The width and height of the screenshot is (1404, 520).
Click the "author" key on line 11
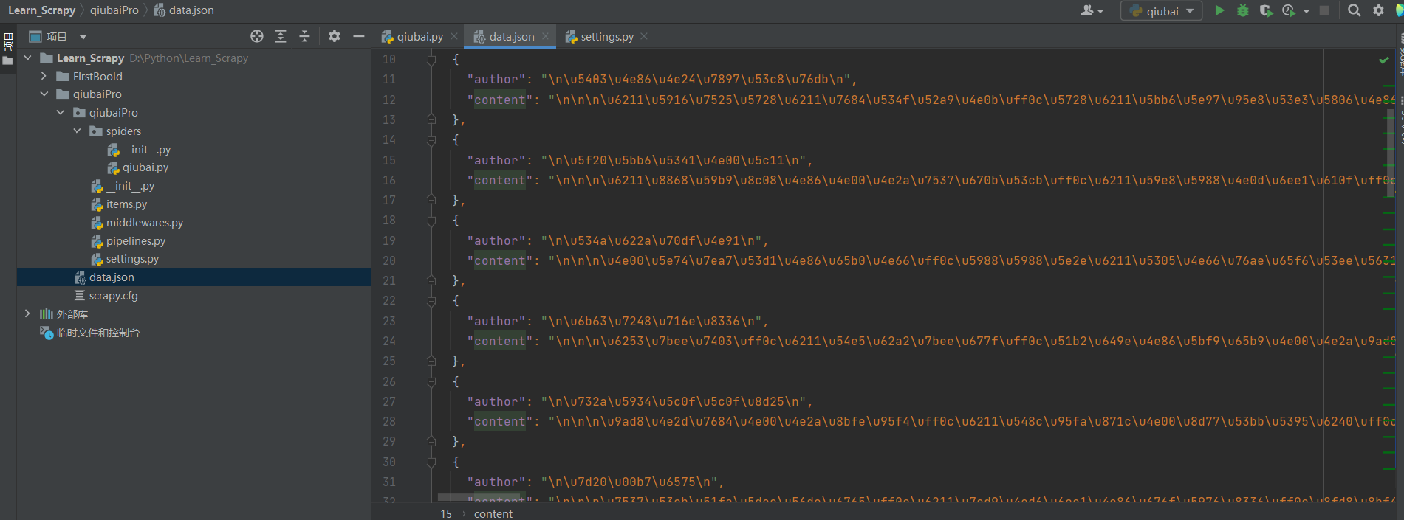(496, 79)
